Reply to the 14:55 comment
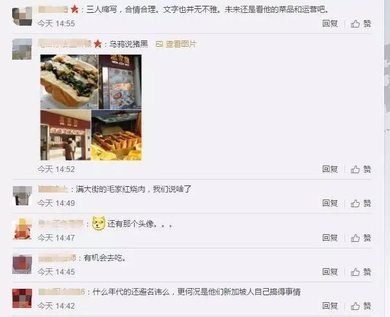 click(x=330, y=24)
